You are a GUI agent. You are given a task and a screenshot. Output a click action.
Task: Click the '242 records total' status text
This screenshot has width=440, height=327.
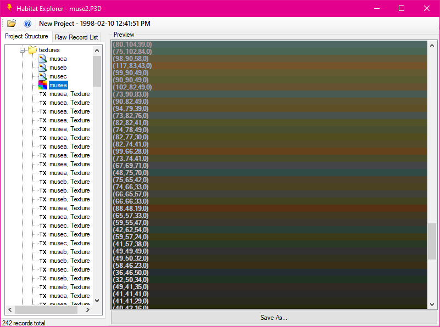point(24,323)
